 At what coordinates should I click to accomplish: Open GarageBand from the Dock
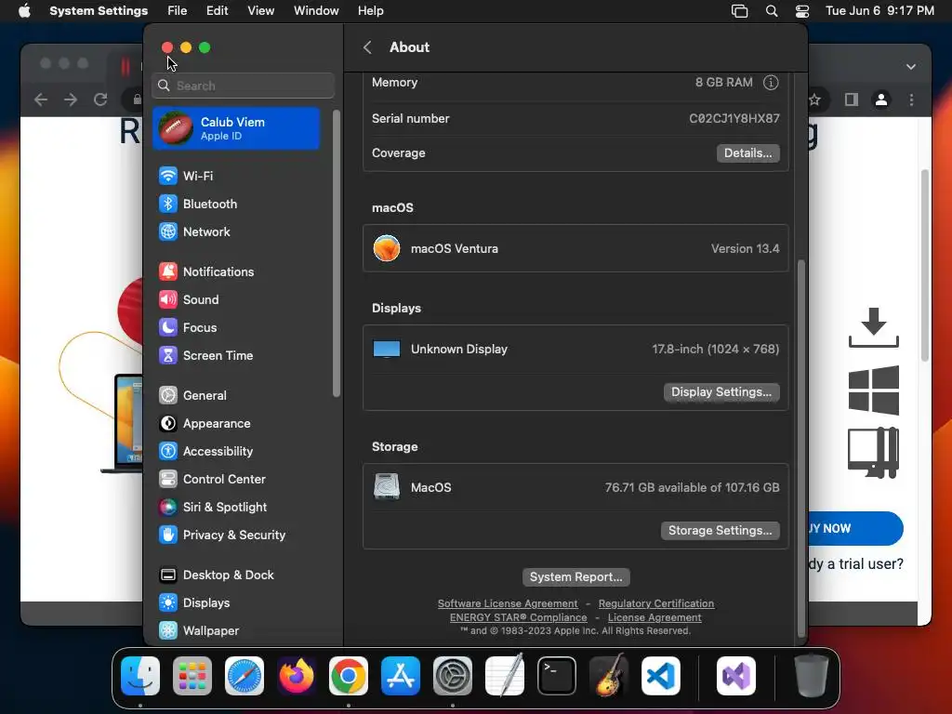(x=609, y=676)
